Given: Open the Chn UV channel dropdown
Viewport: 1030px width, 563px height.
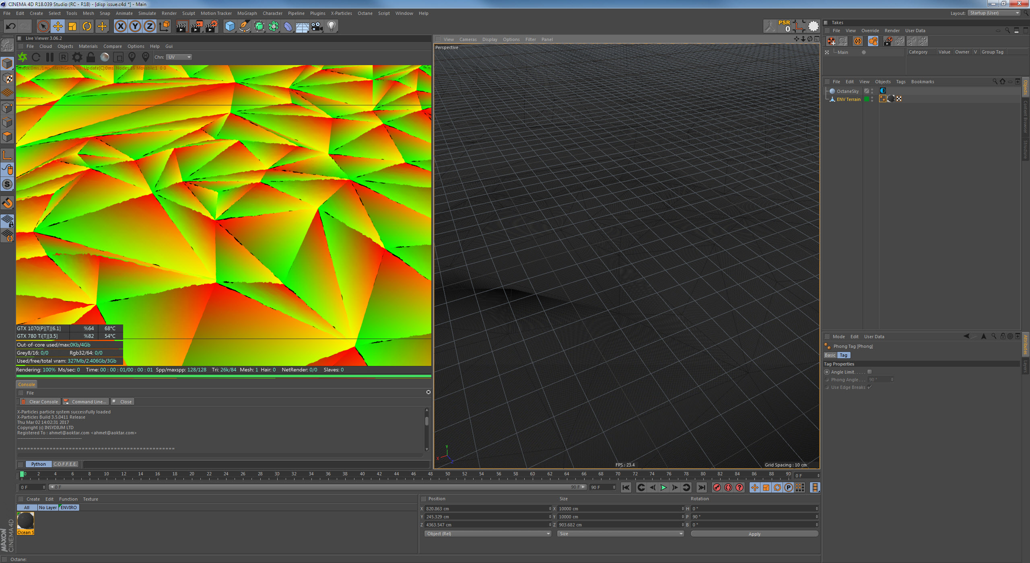Looking at the screenshot, I should tap(179, 57).
